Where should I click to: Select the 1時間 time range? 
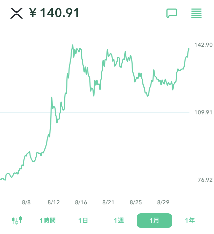pyautogui.click(x=48, y=220)
